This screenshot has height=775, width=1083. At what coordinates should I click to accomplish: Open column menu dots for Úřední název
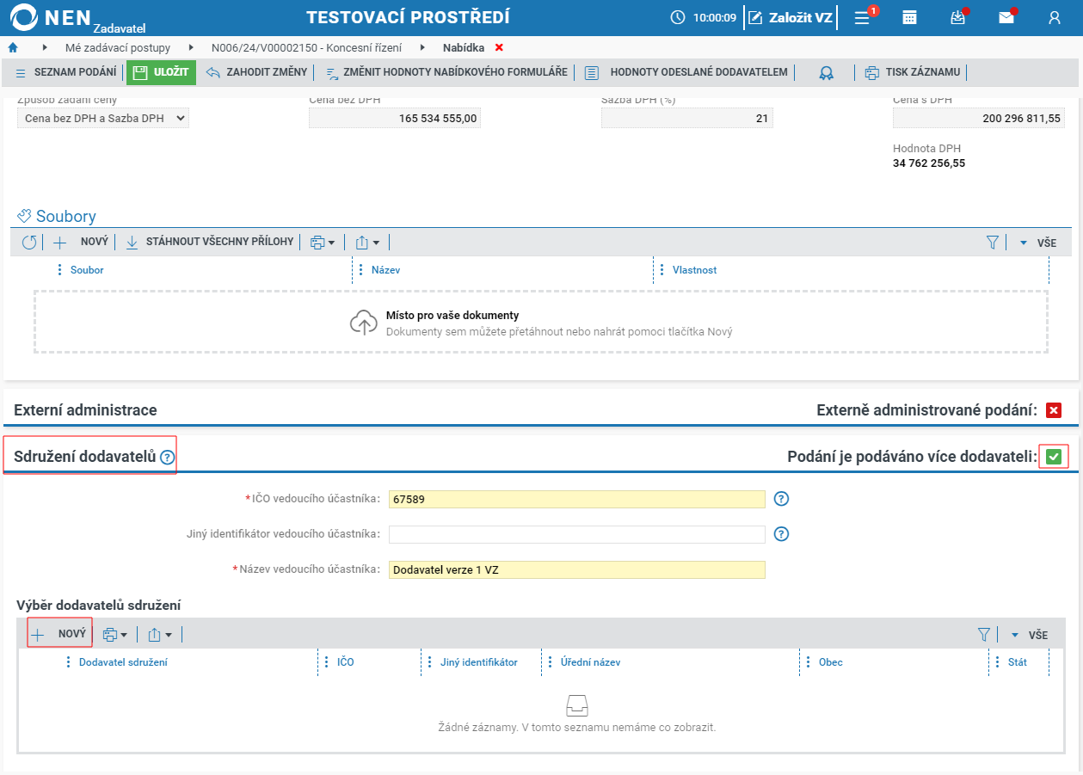pyautogui.click(x=550, y=662)
